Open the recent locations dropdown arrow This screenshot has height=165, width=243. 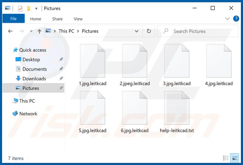[31, 31]
